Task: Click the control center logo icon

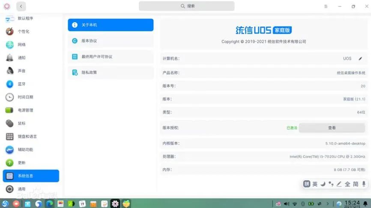Action: point(7,6)
